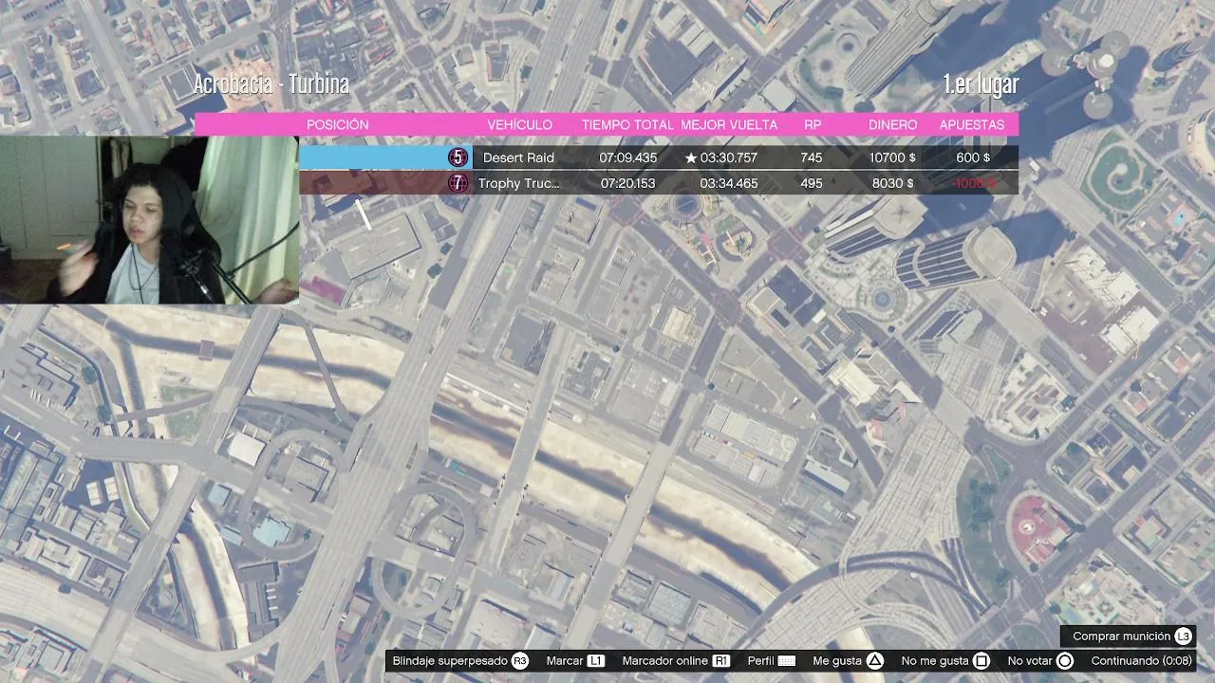Vote Me gusta for this race
Screen dimensions: 1215x683
click(837, 661)
